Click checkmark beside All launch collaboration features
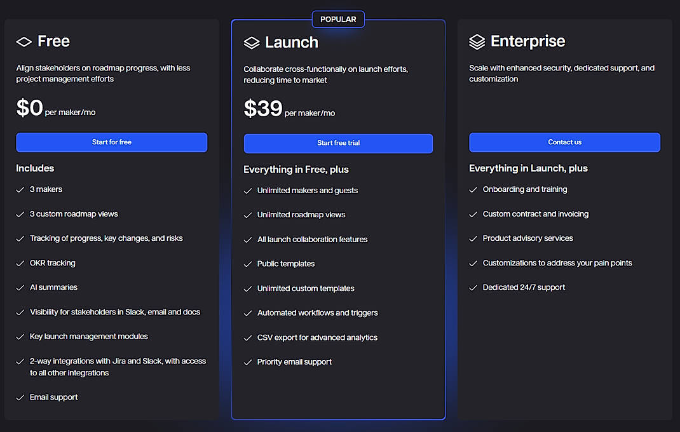Image resolution: width=680 pixels, height=432 pixels. coord(248,240)
